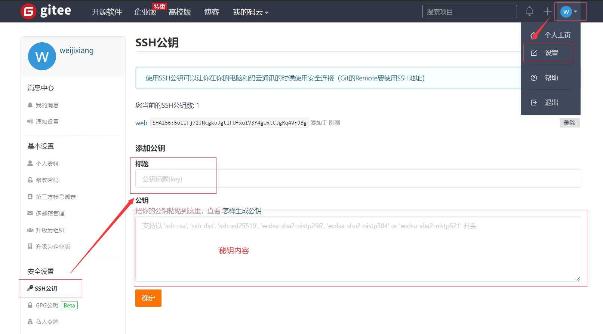Viewport: 603px width, 334px height.
Task: Click the help question mark icon
Action: click(x=534, y=78)
